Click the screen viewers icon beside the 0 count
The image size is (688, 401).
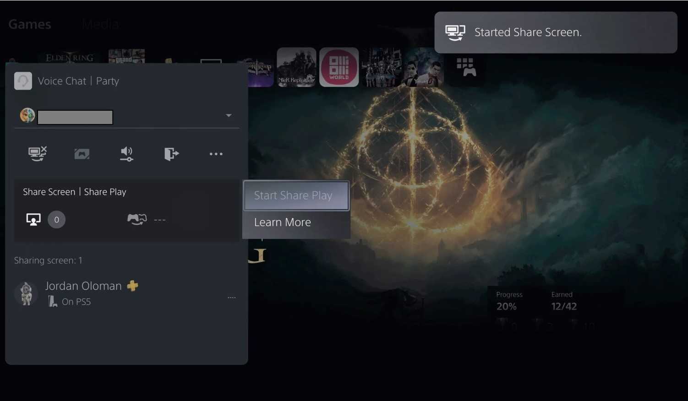tap(33, 220)
